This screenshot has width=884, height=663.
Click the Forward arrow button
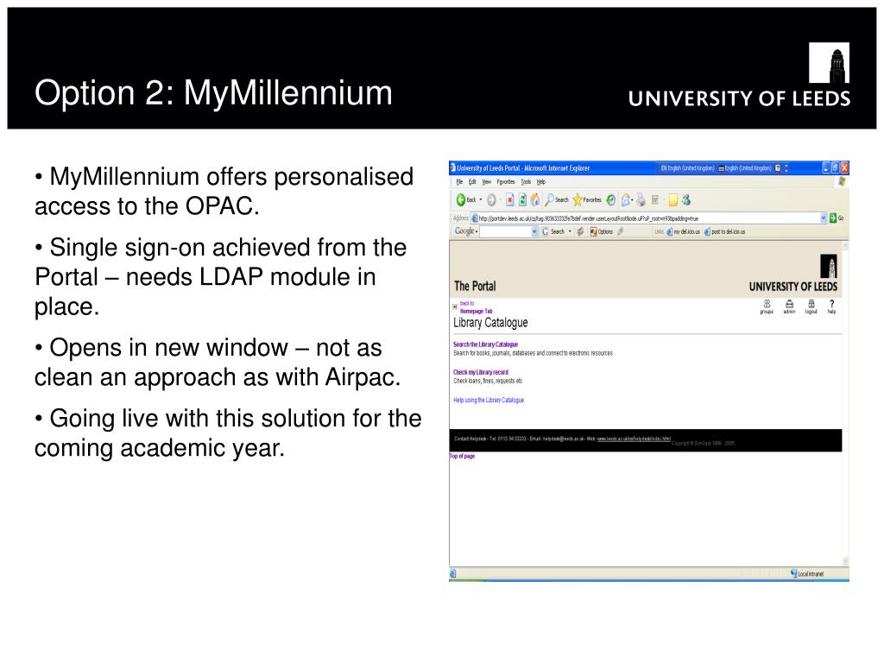[491, 200]
